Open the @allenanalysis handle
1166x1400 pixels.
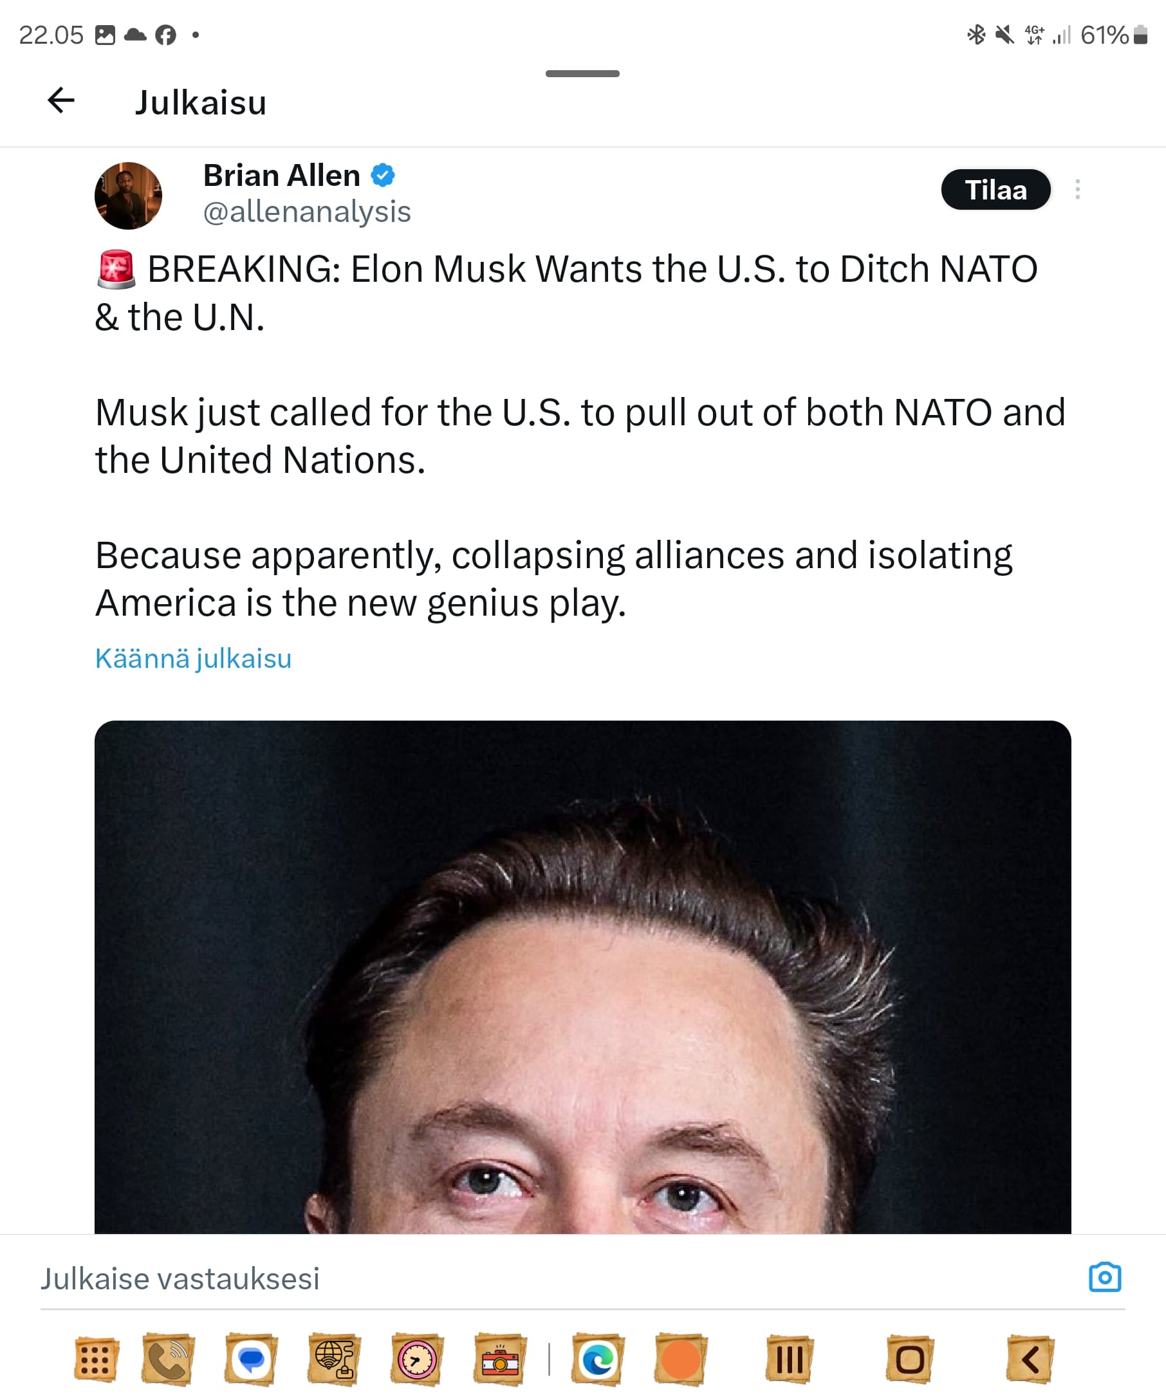307,212
